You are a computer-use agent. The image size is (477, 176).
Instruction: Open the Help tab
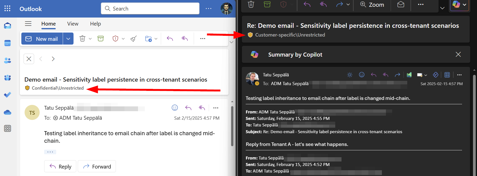click(x=95, y=24)
